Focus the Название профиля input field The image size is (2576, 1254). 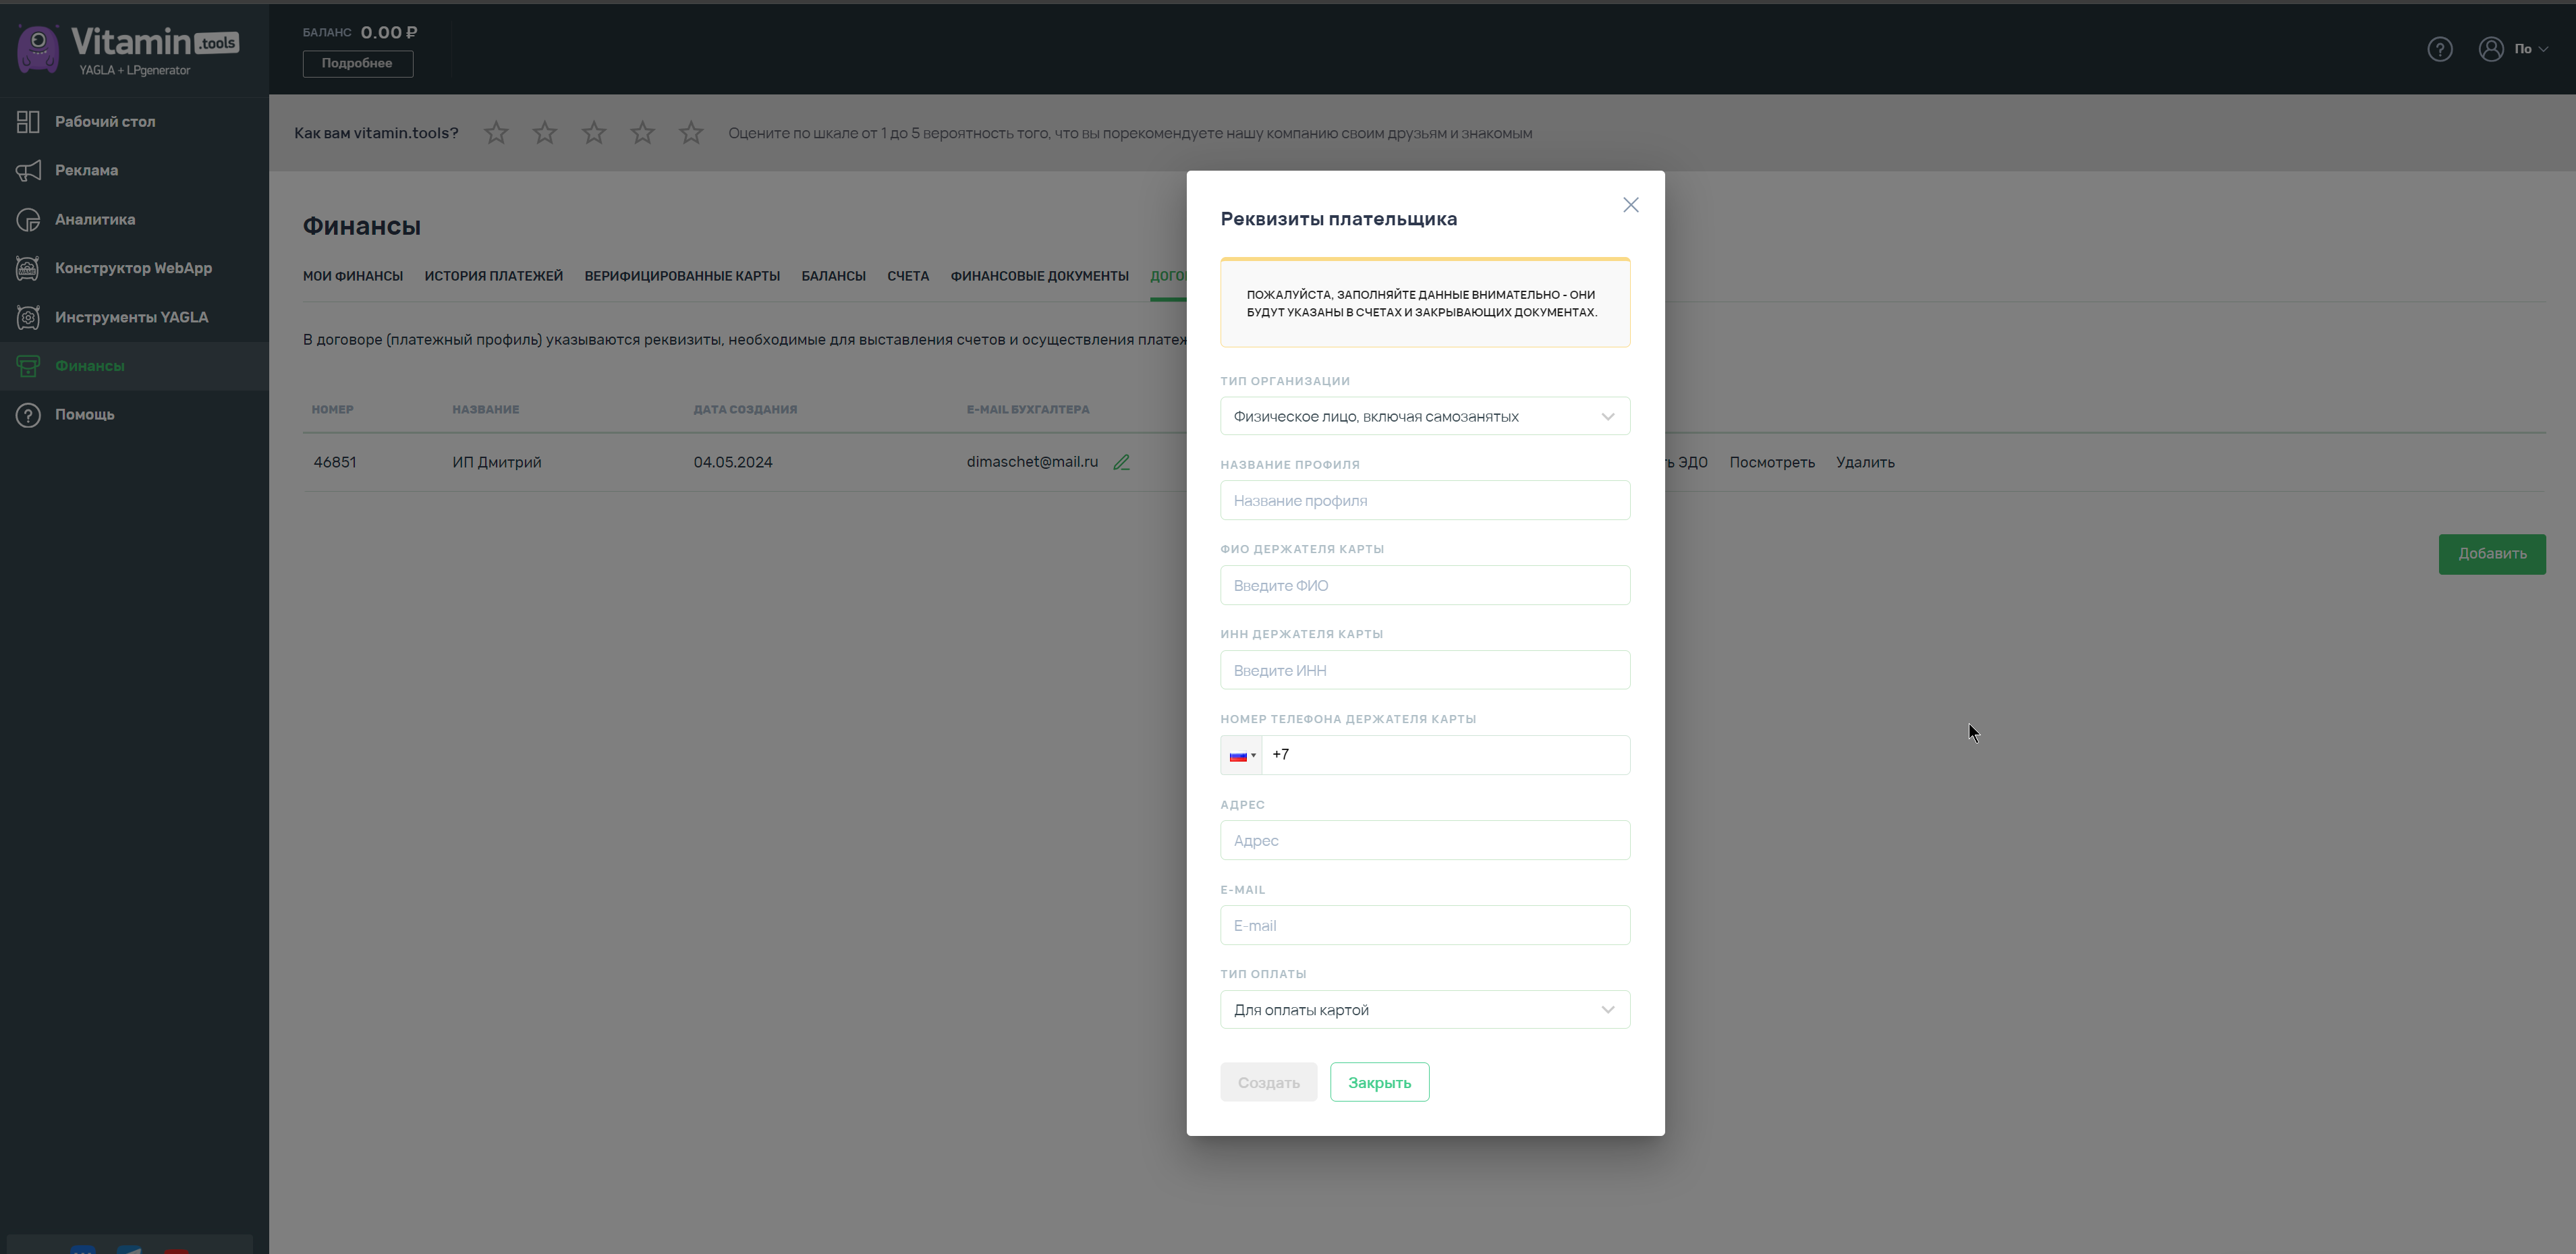point(1425,500)
